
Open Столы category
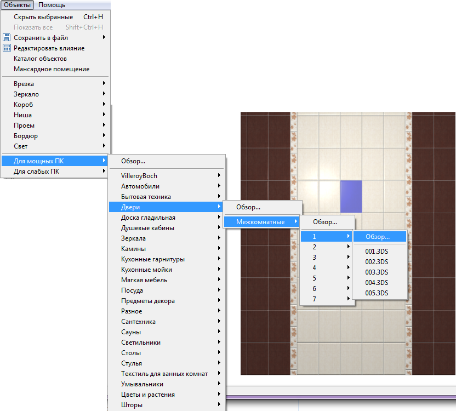[167, 353]
